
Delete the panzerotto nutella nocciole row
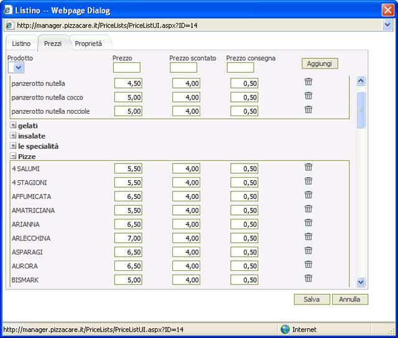(x=308, y=109)
